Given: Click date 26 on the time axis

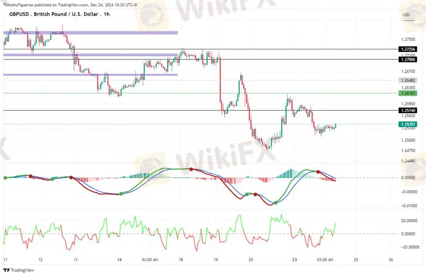Looking at the screenshot, I should click(x=391, y=259).
